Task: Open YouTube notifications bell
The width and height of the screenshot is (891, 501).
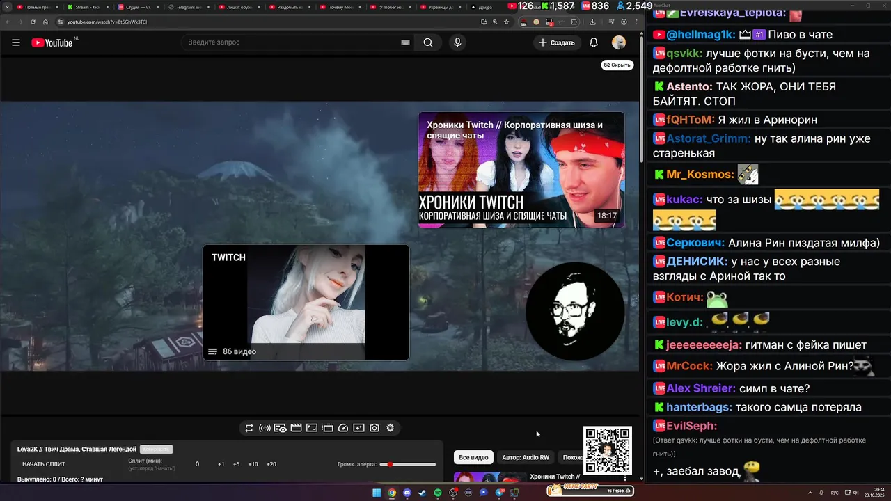Action: (594, 42)
